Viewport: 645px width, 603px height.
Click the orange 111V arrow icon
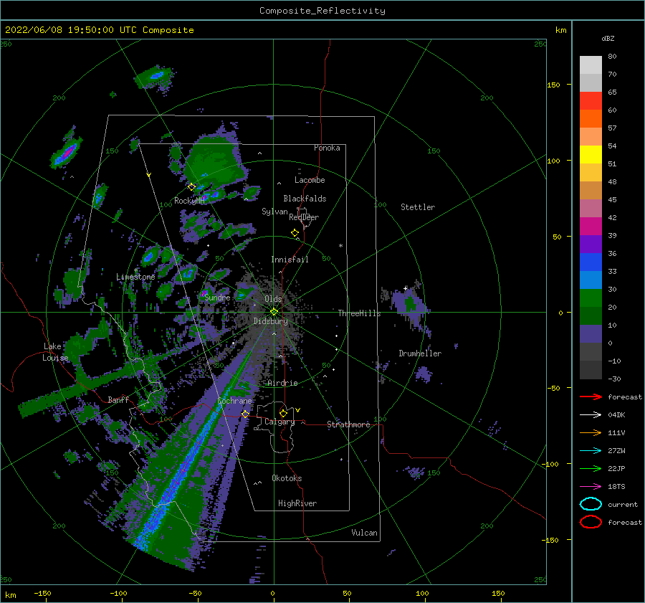[591, 432]
